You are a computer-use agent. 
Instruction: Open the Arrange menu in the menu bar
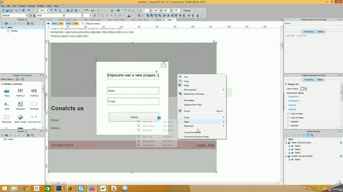point(31,6)
